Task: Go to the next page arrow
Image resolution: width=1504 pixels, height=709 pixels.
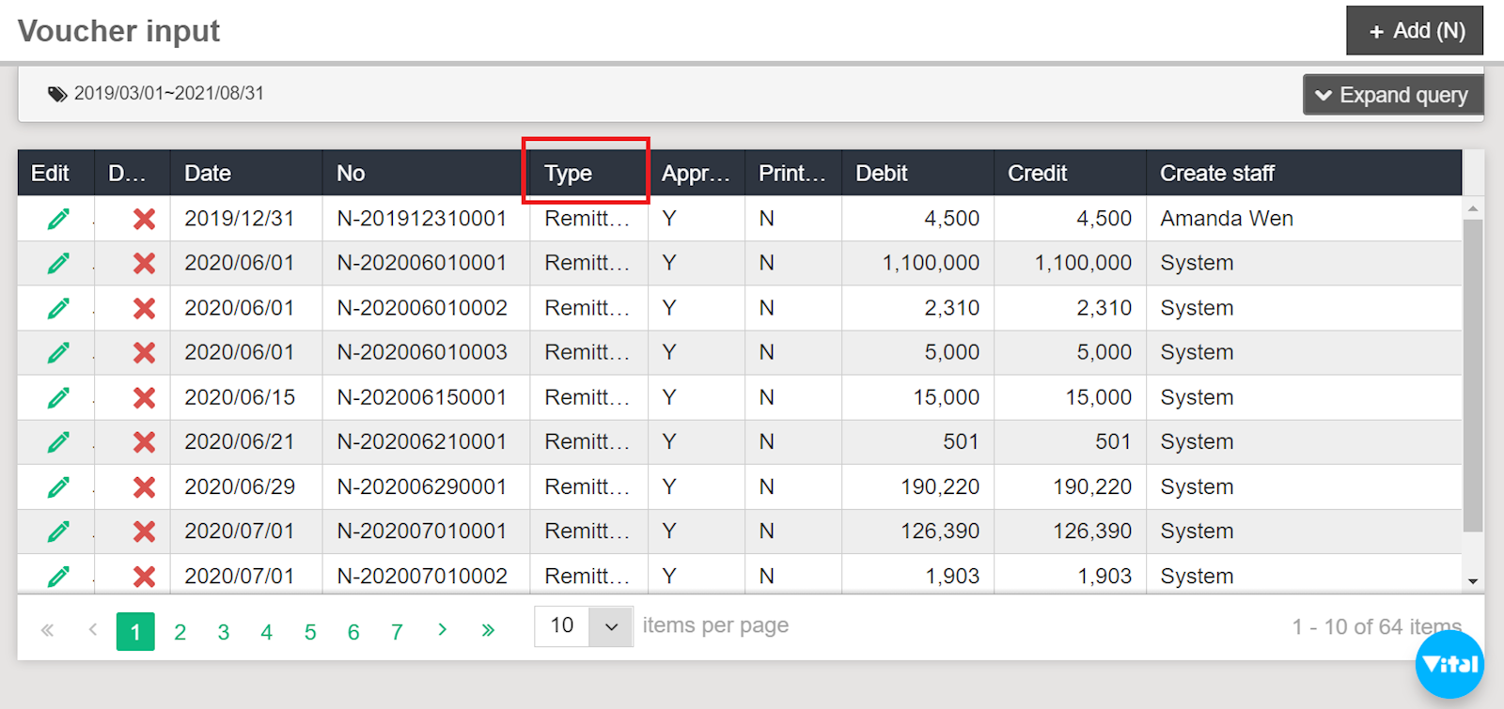Action: pyautogui.click(x=442, y=630)
